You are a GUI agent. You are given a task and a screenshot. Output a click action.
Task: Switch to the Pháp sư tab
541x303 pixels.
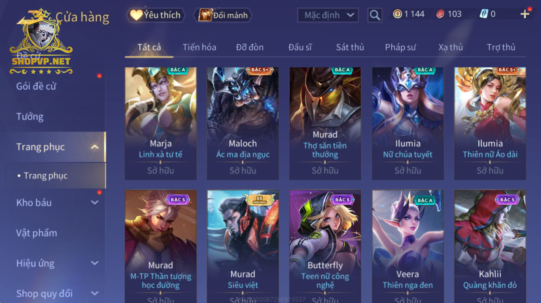[400, 47]
